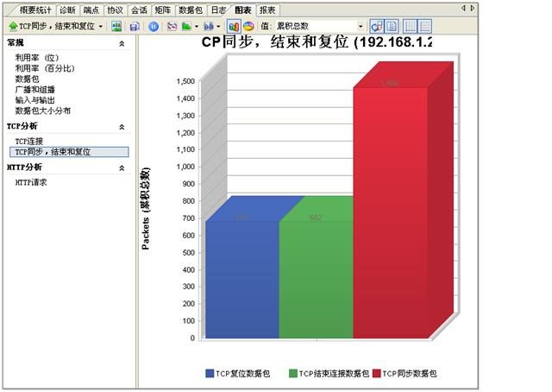Select the 图表 tab
The height and width of the screenshot is (392, 552).
point(243,10)
